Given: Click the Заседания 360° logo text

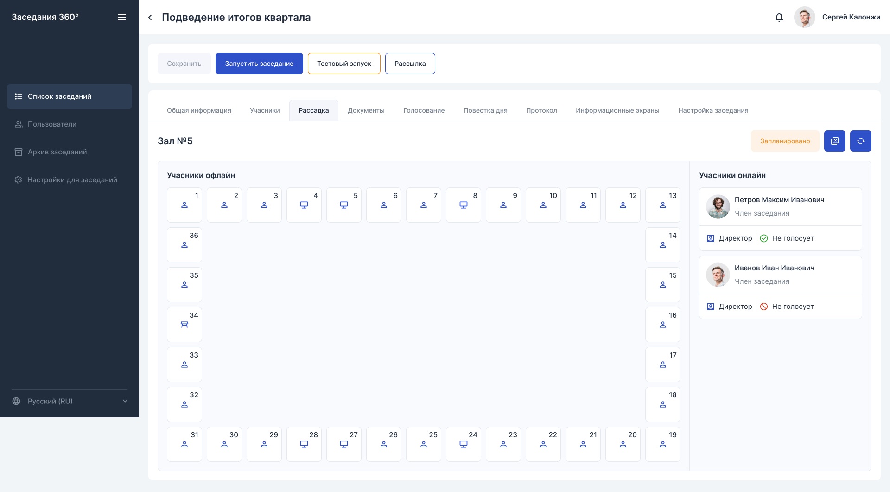Looking at the screenshot, I should click(x=45, y=17).
